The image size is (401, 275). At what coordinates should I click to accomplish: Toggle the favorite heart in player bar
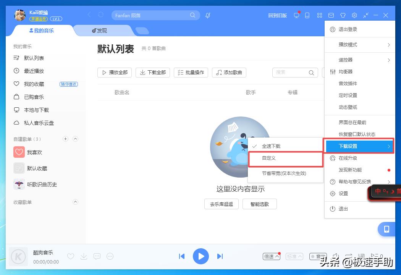click(x=71, y=256)
